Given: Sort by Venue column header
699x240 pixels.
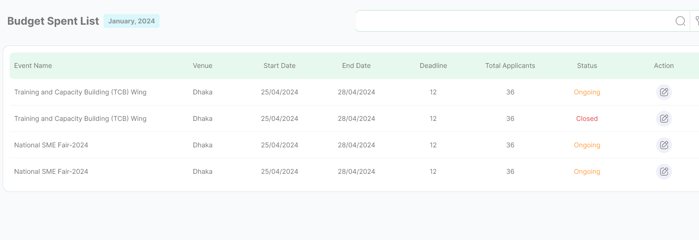Looking at the screenshot, I should click(202, 66).
